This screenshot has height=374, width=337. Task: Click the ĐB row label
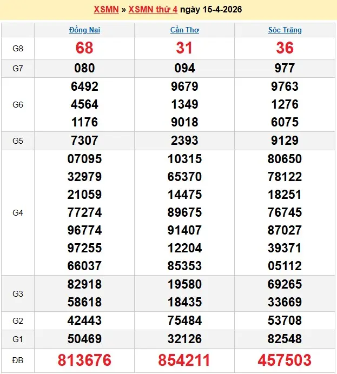[18, 360]
